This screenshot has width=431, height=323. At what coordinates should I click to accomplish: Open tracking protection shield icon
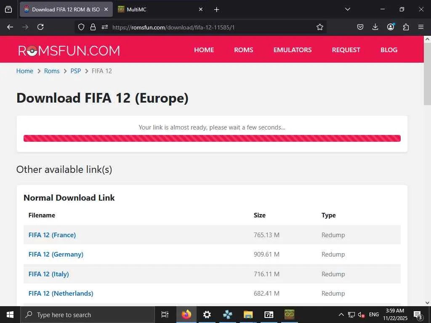pyautogui.click(x=81, y=27)
